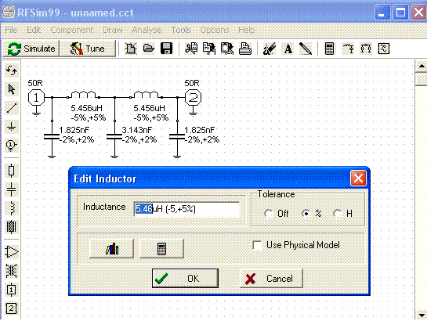Select the H tolerance radio button
427x321 pixels.
click(x=338, y=214)
